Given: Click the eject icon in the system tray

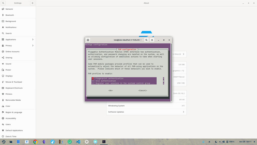Looking at the screenshot, I should pyautogui.click(x=209, y=142).
